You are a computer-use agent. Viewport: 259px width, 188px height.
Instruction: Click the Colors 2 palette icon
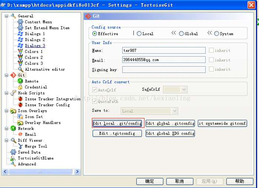click(x=20, y=57)
